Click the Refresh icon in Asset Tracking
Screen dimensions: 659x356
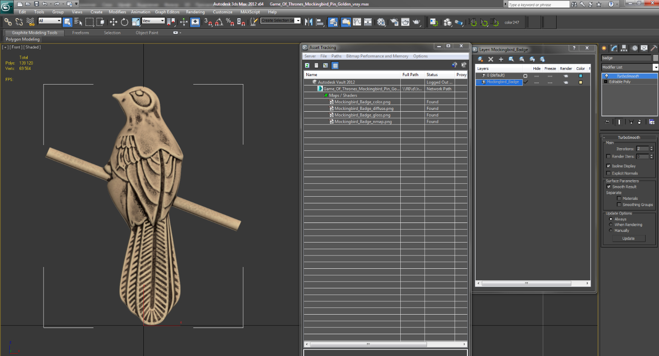(x=307, y=65)
